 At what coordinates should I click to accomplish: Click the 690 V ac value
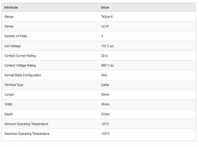click(x=107, y=65)
